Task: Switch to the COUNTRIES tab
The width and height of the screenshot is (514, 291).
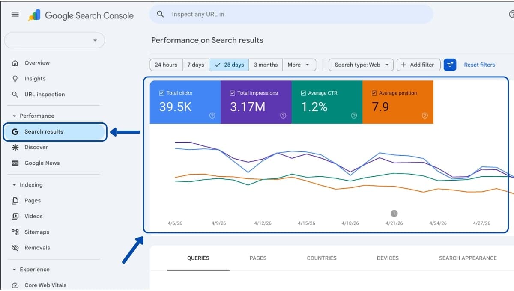Action: click(x=322, y=258)
